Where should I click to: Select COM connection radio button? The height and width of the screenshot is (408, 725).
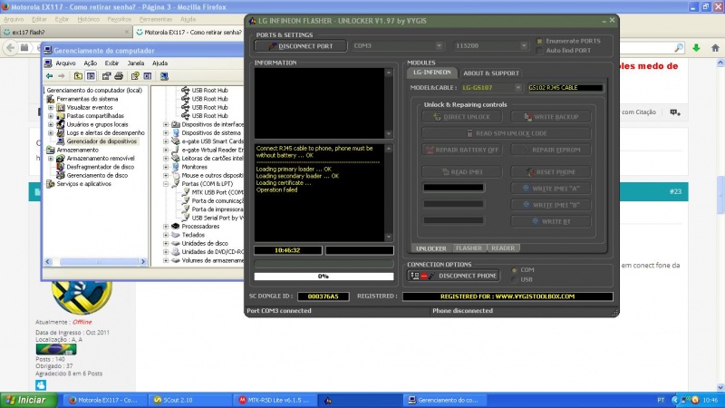(x=514, y=270)
